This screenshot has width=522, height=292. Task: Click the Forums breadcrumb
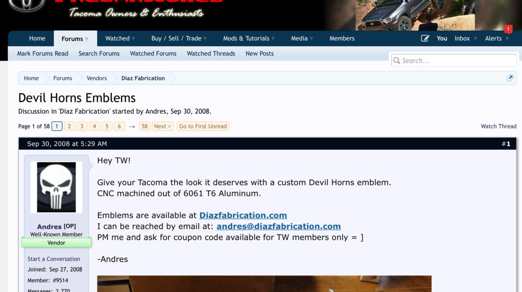click(63, 78)
